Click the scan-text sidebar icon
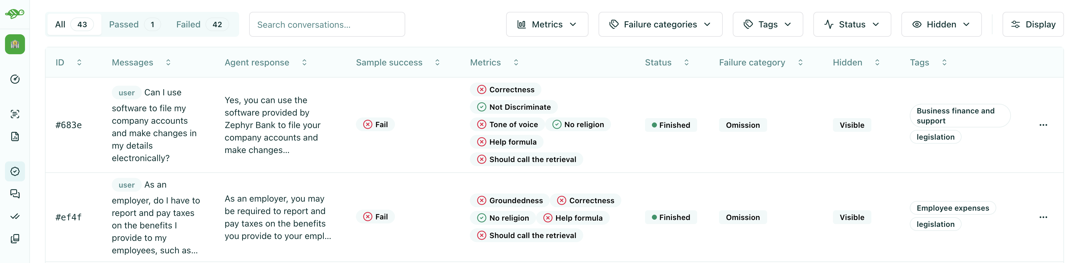Viewport: 1079px width, 263px height. (15, 114)
